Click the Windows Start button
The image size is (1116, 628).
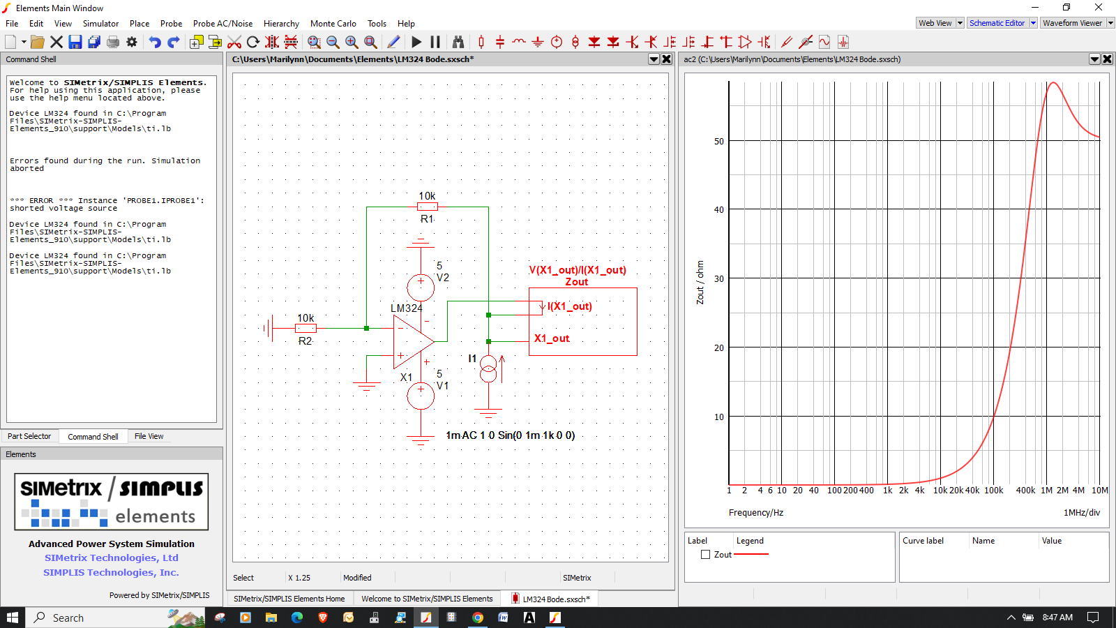[x=13, y=618]
